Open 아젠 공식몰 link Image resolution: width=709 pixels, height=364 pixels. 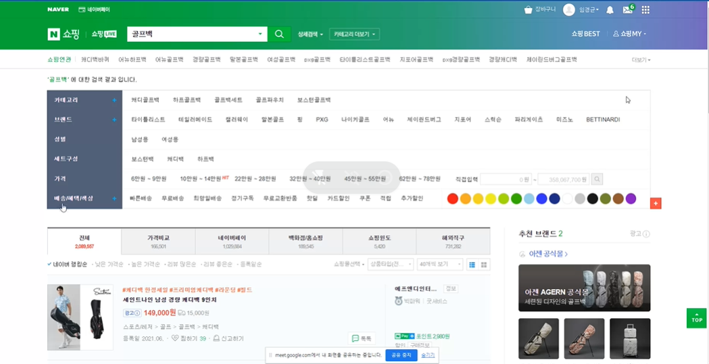549,254
